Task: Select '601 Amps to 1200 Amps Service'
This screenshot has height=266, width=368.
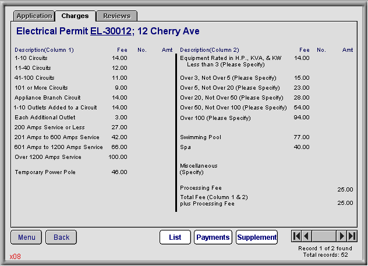Action: click(x=59, y=147)
